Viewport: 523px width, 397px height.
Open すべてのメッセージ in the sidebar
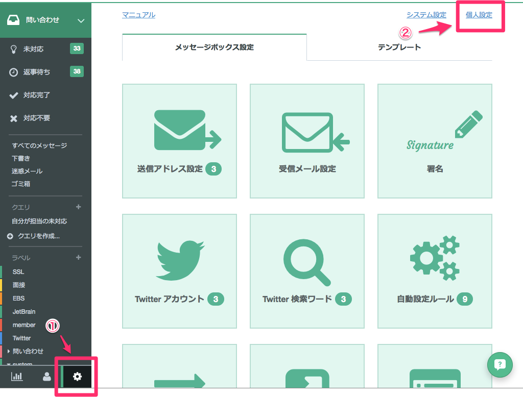[39, 145]
